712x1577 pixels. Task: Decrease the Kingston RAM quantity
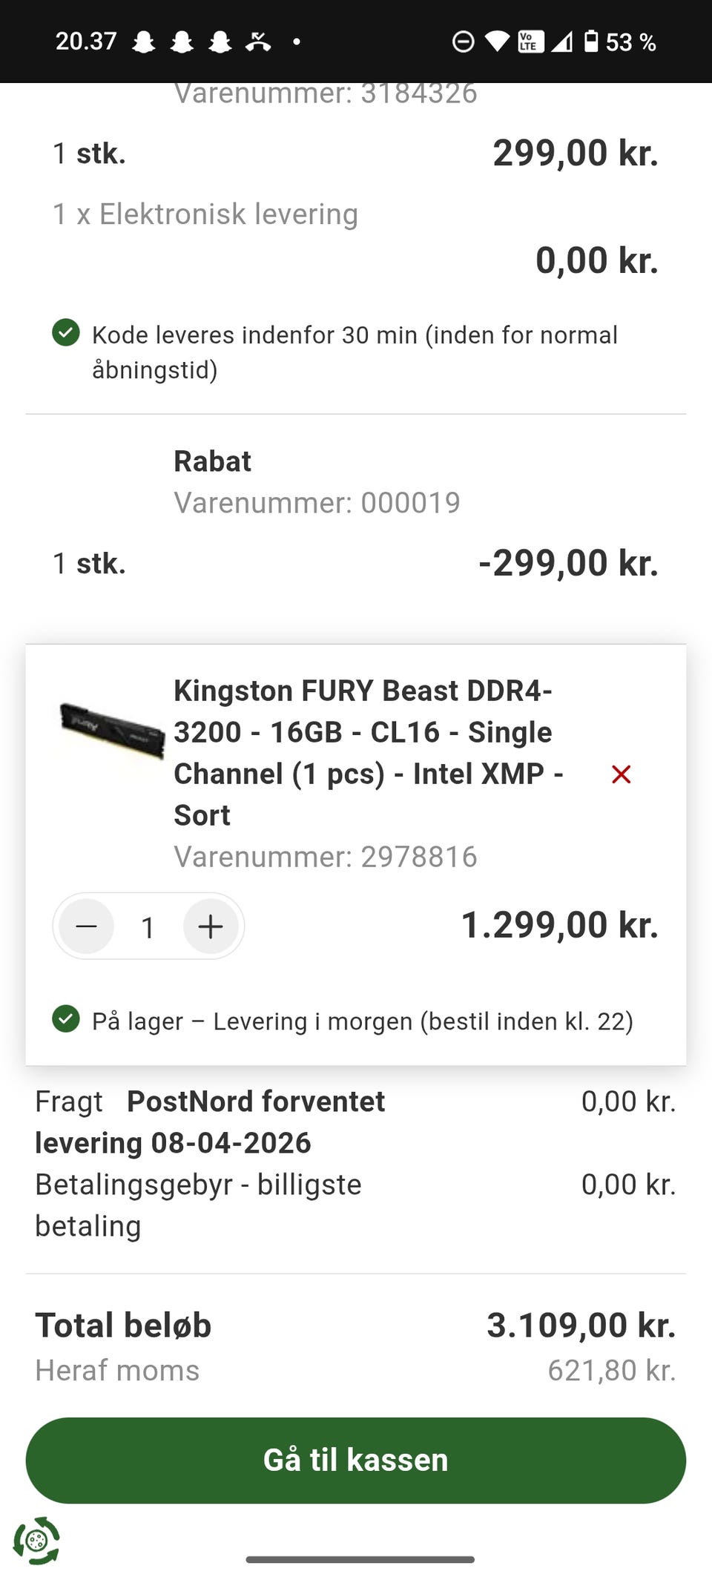point(87,926)
